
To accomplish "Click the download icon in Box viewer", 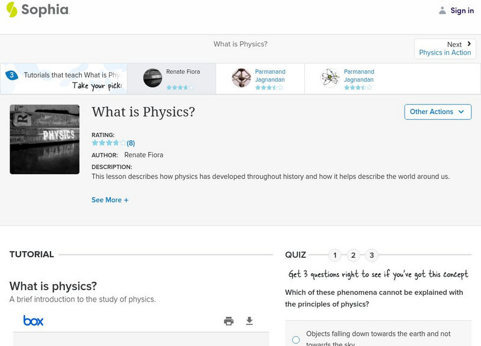I will coord(250,321).
